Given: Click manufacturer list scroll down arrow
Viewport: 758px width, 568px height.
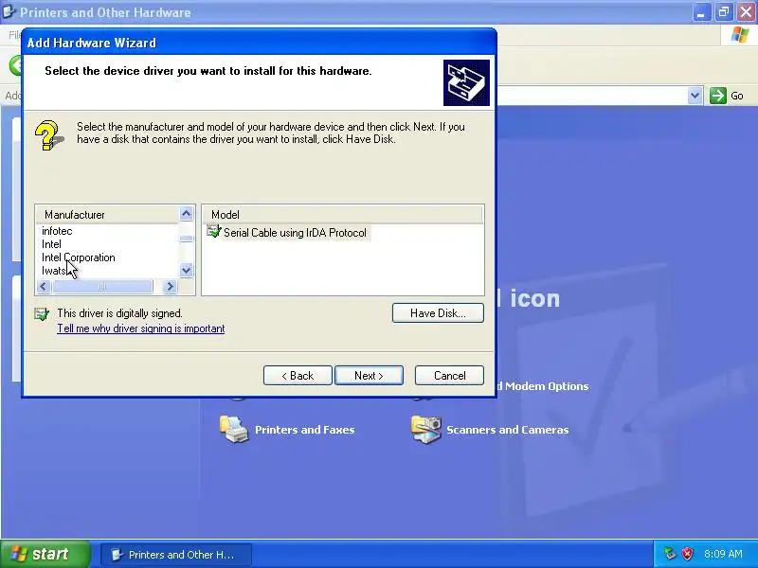Looking at the screenshot, I should click(186, 270).
